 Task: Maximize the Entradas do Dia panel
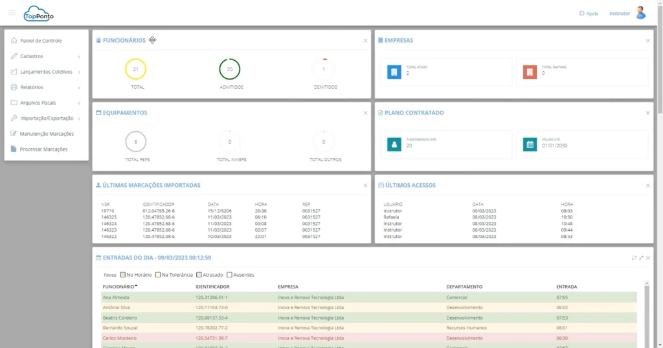[x=642, y=257]
